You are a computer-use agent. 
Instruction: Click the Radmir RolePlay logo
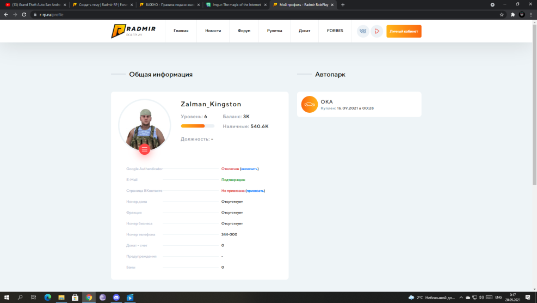133,31
